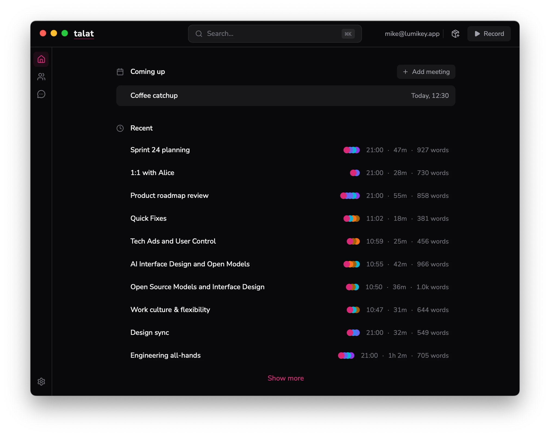Click the search magnifier icon

(199, 34)
